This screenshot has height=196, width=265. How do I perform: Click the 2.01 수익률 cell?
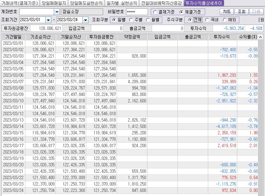248,145
